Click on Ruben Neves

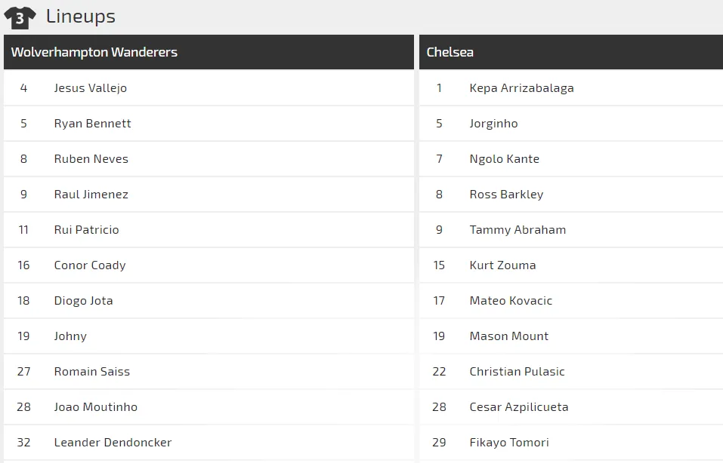(91, 158)
